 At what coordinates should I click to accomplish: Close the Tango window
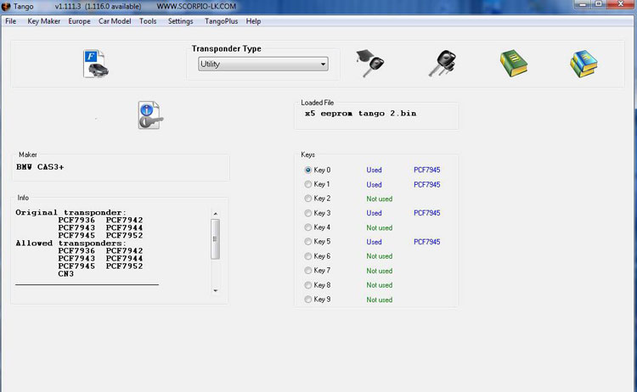click(x=621, y=4)
